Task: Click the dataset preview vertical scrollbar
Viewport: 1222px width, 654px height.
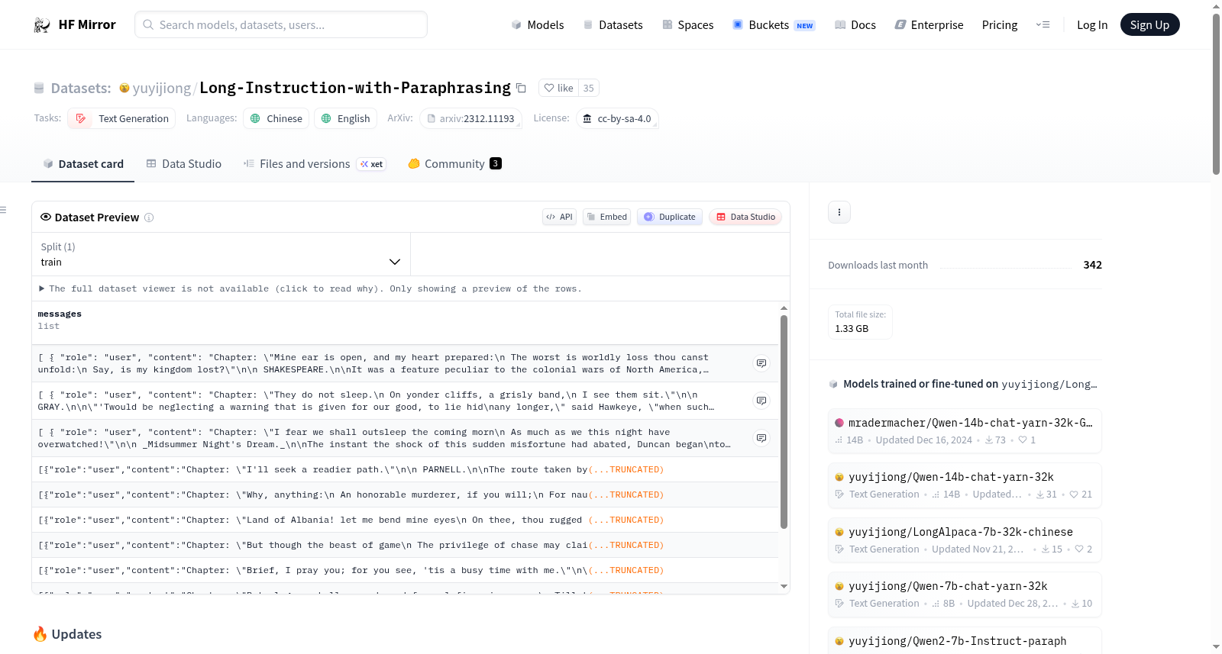Action: click(784, 421)
